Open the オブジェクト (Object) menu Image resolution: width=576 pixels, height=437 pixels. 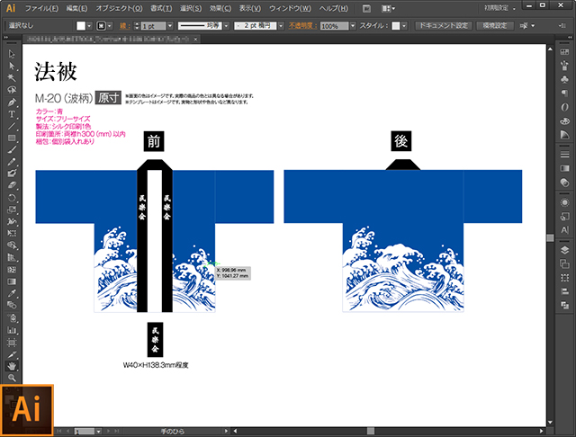point(119,8)
